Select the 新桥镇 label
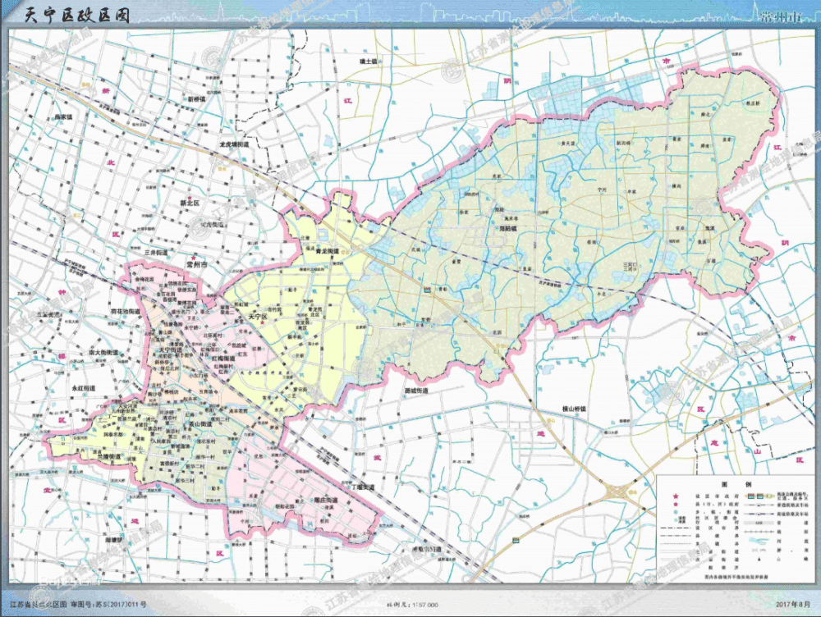This screenshot has height=617, width=821. tap(196, 98)
